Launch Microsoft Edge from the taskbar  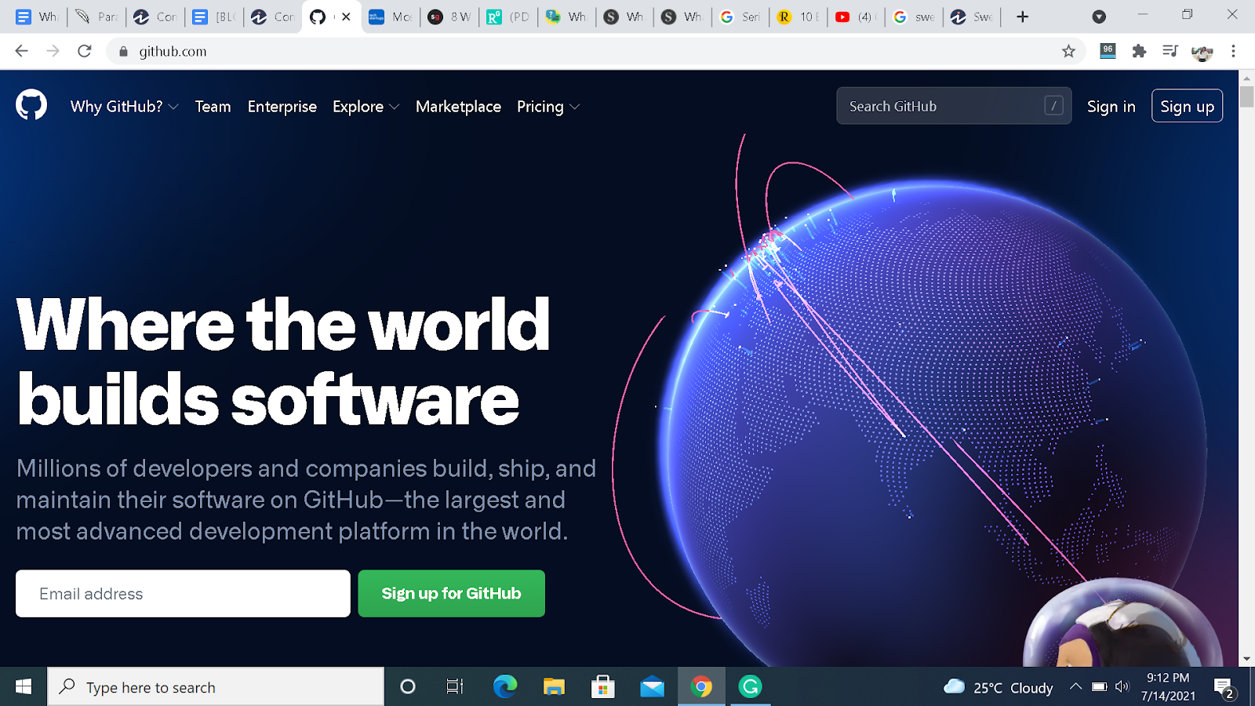tap(505, 687)
